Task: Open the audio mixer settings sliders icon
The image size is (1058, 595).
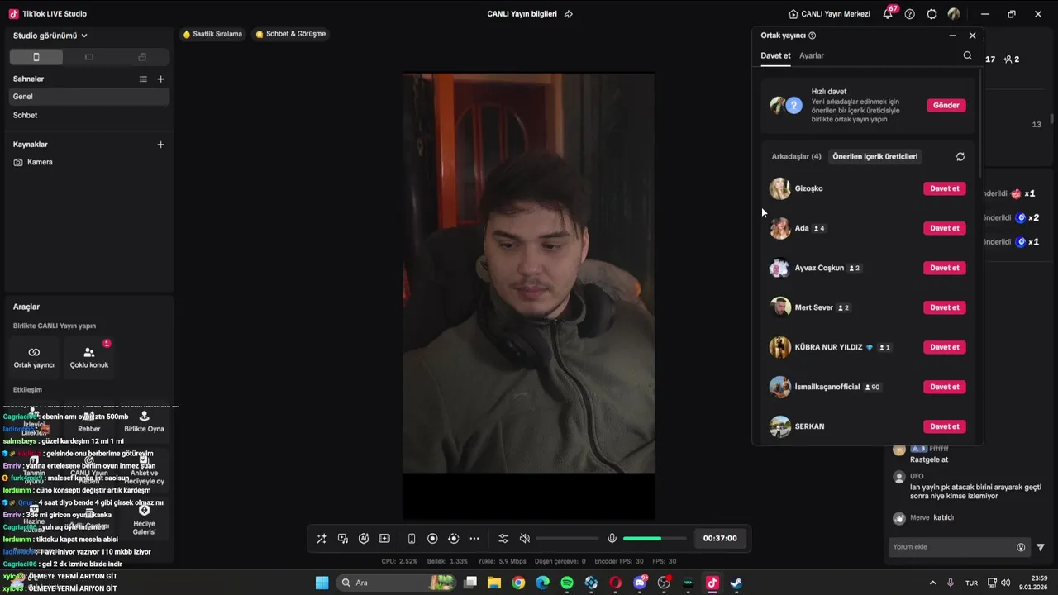Action: pyautogui.click(x=503, y=539)
